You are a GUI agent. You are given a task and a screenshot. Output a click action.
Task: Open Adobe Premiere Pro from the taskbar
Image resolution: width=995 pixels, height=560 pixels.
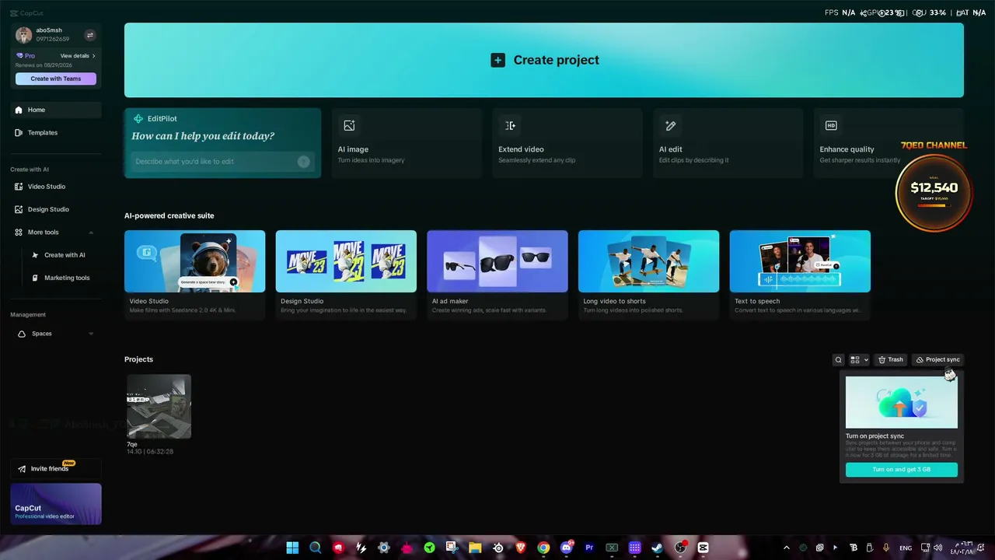[x=589, y=548]
